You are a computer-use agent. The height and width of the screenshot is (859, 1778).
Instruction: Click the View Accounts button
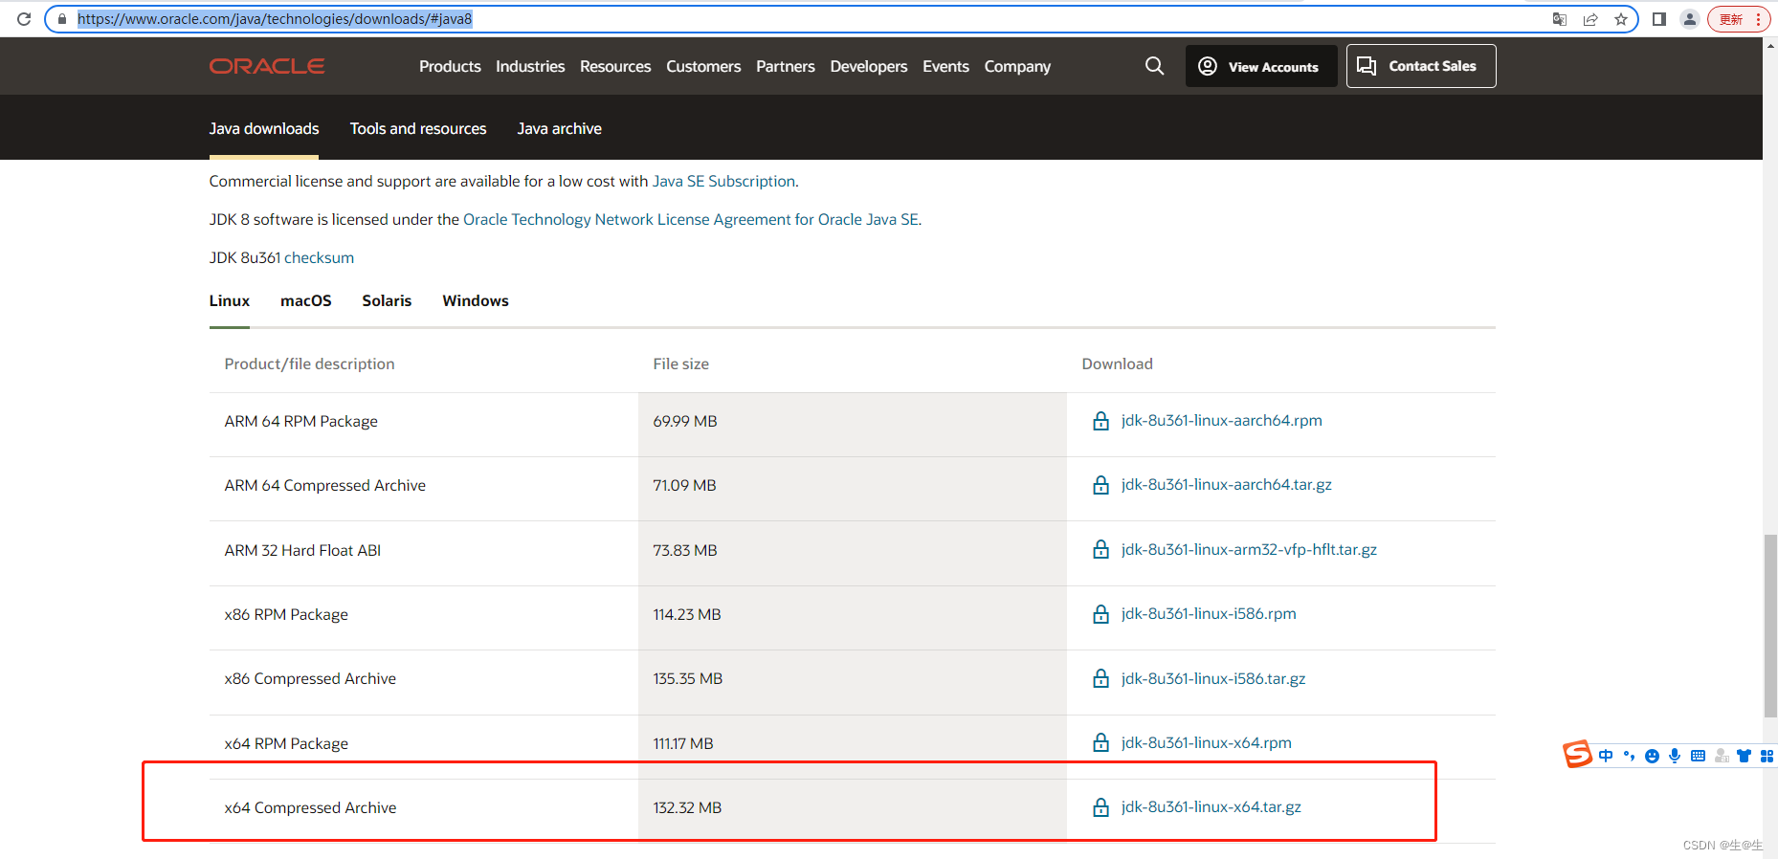tap(1261, 66)
